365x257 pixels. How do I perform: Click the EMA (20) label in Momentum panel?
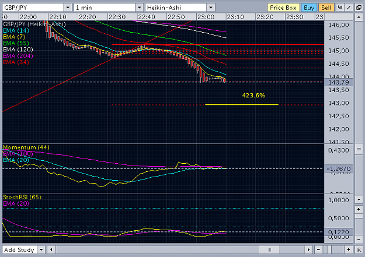point(16,160)
